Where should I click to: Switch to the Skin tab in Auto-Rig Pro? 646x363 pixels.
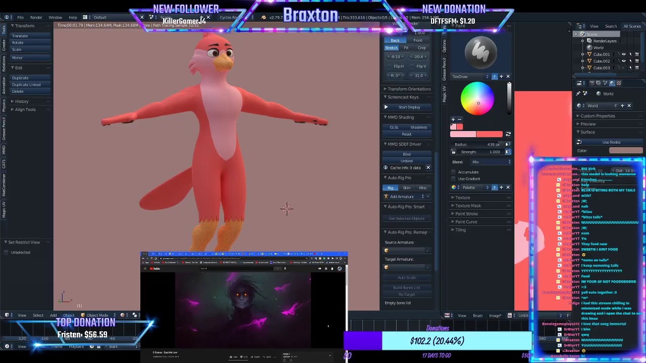[407, 188]
